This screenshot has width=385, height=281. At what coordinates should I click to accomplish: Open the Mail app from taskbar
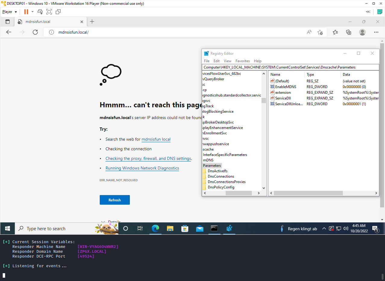point(200,228)
